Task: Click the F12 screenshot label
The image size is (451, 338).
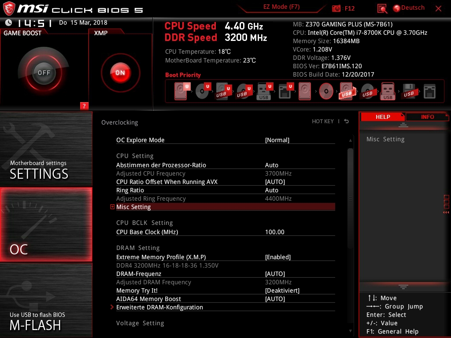Action: (349, 8)
